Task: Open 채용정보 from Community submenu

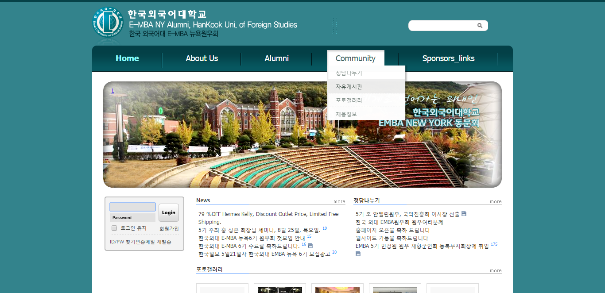Action: point(346,114)
